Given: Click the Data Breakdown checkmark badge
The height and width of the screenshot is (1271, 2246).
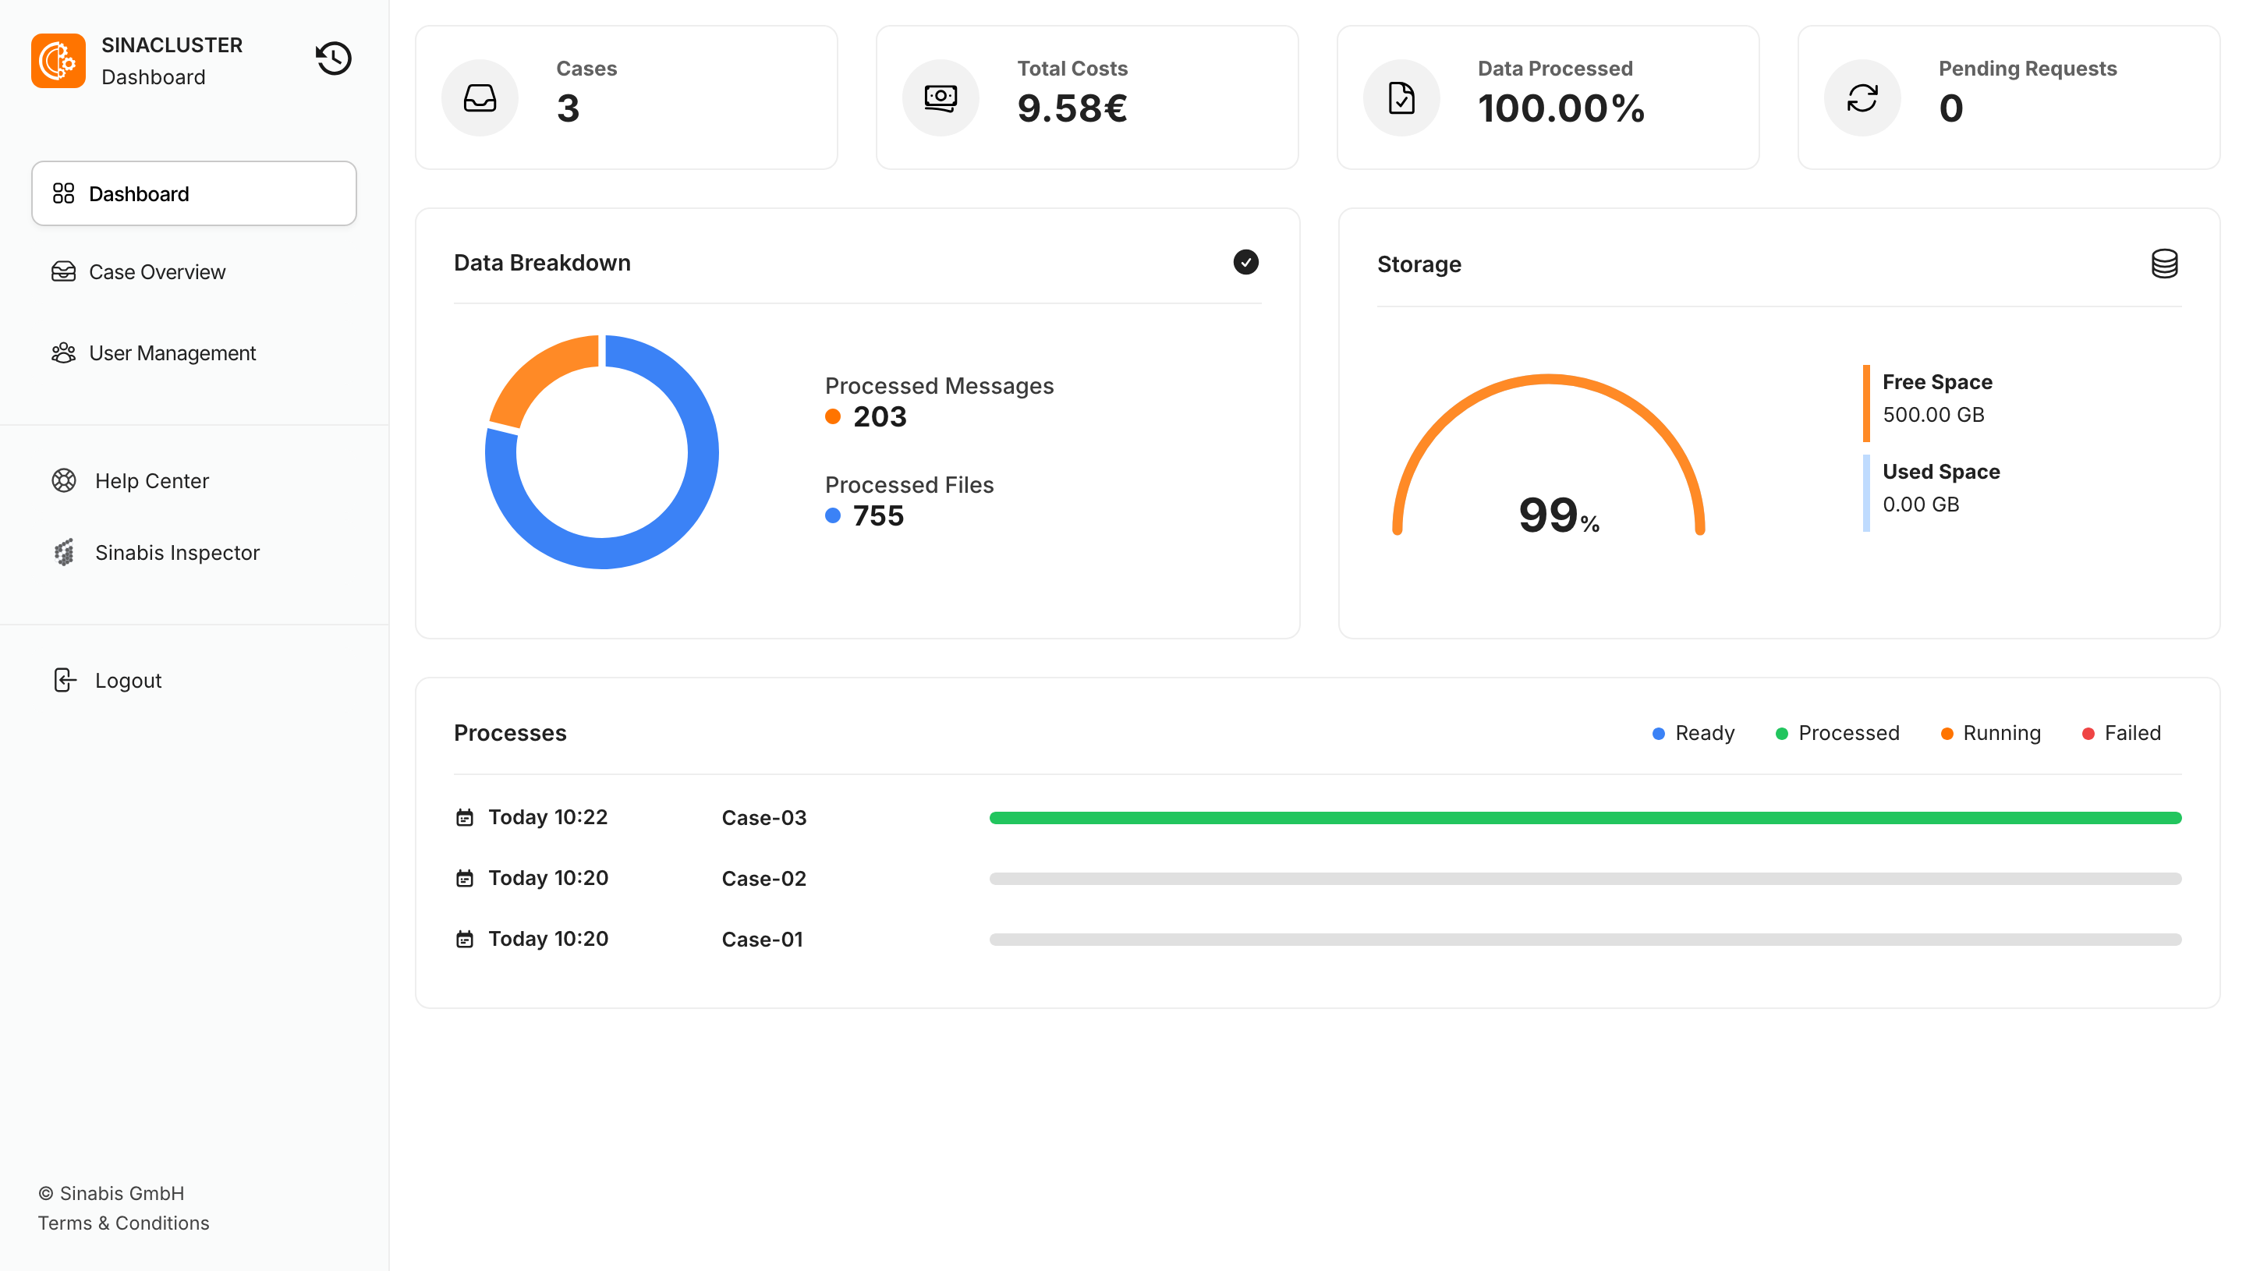Looking at the screenshot, I should (x=1245, y=262).
